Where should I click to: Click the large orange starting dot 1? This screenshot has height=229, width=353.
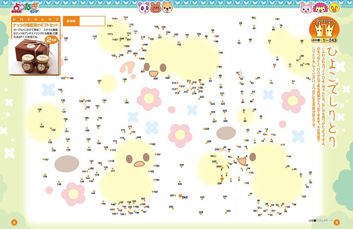pos(222,179)
